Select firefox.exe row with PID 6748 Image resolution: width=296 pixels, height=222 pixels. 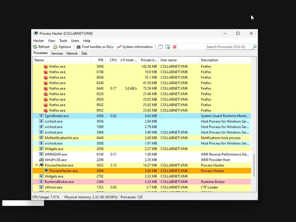click(x=142, y=72)
